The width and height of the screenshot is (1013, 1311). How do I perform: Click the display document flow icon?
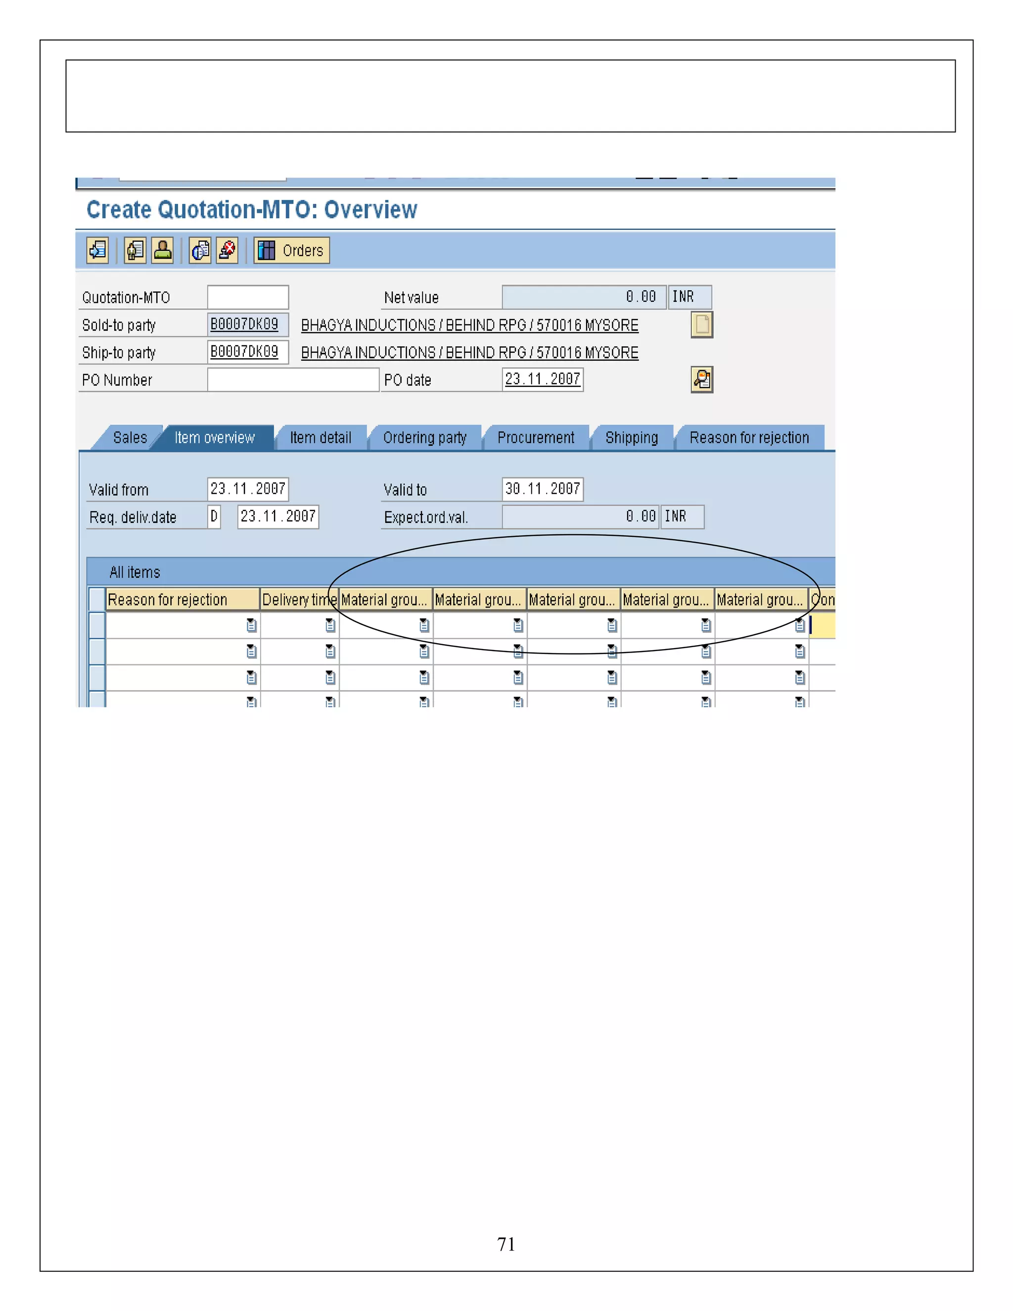pyautogui.click(x=97, y=250)
